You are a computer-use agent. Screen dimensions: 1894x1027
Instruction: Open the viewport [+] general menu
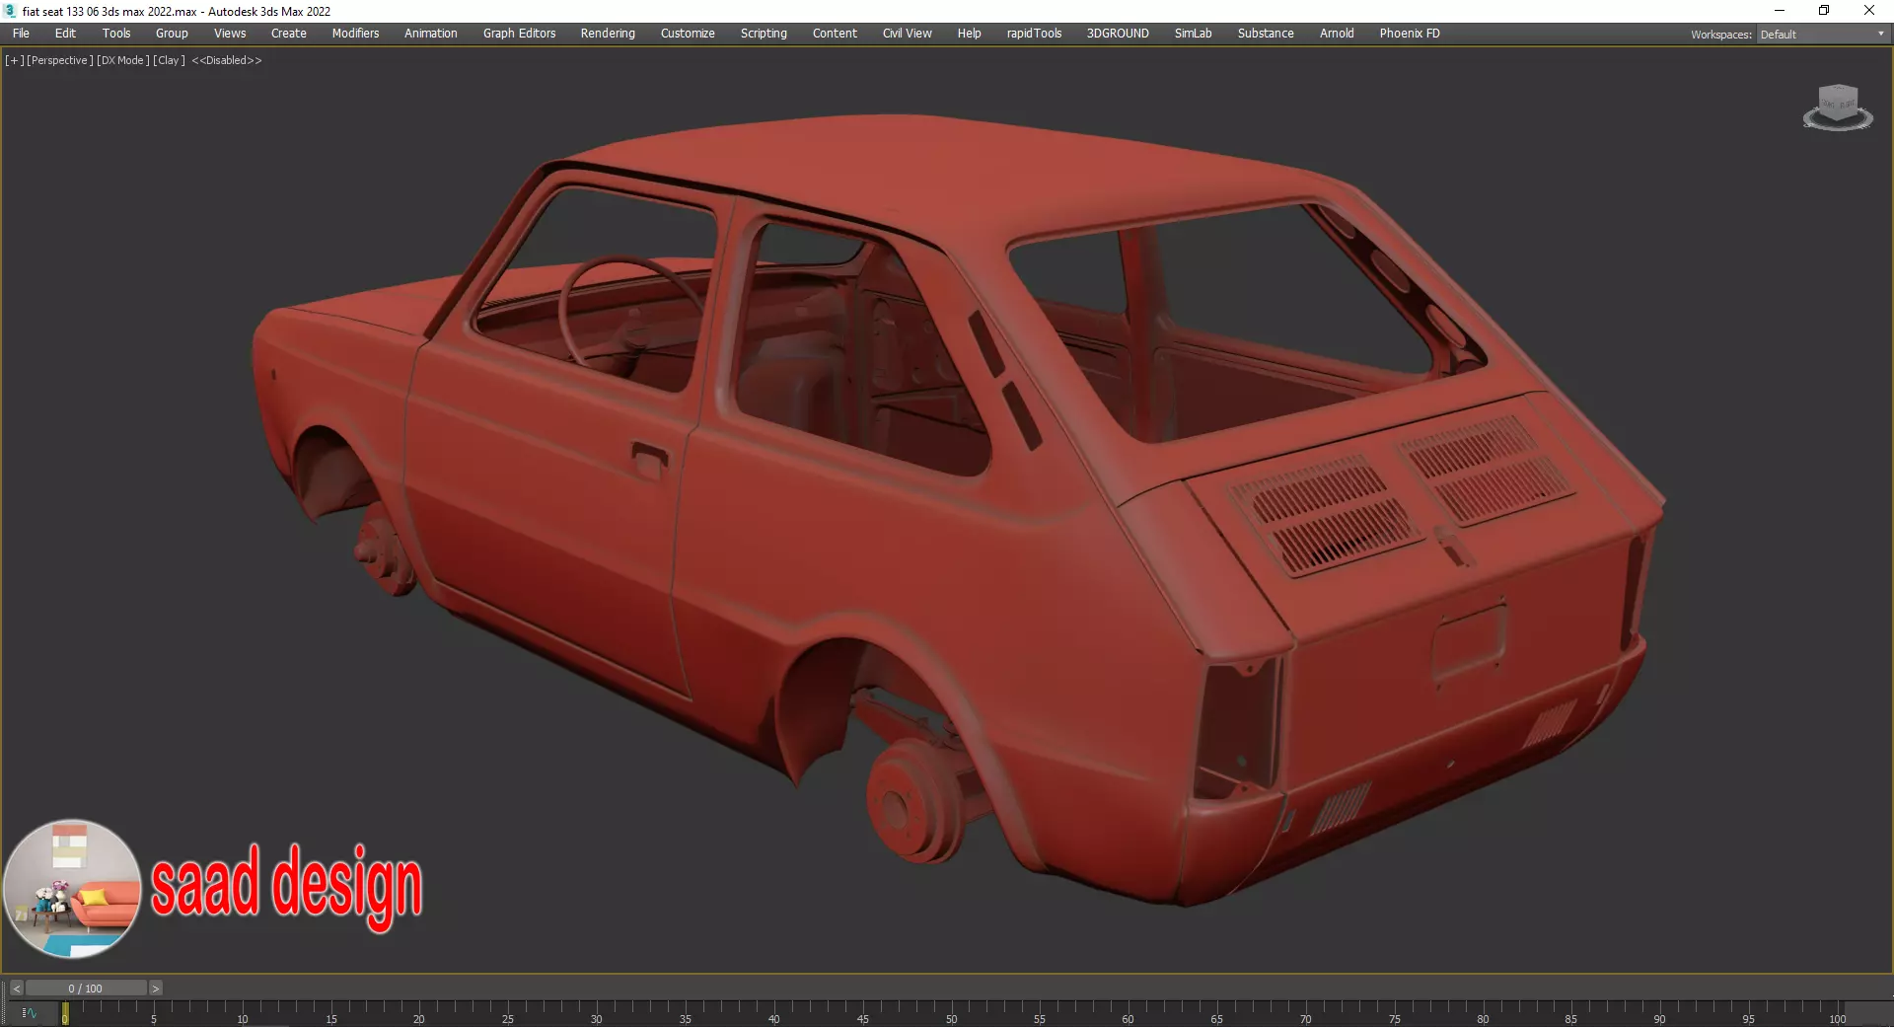(x=15, y=60)
